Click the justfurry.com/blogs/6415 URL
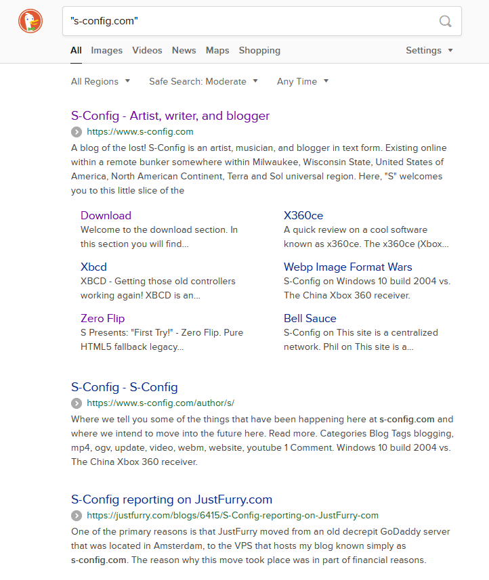This screenshot has height=580, width=489. (233, 516)
